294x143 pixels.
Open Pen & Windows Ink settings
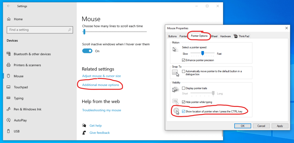(x=28, y=109)
